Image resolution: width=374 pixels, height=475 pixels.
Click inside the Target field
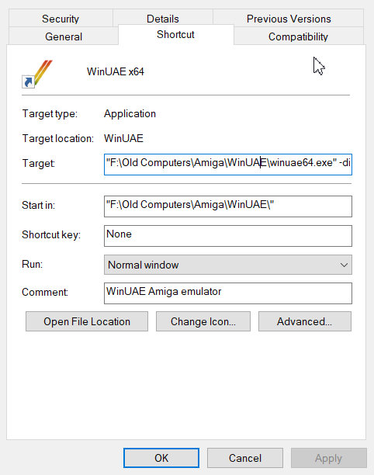pyautogui.click(x=227, y=165)
